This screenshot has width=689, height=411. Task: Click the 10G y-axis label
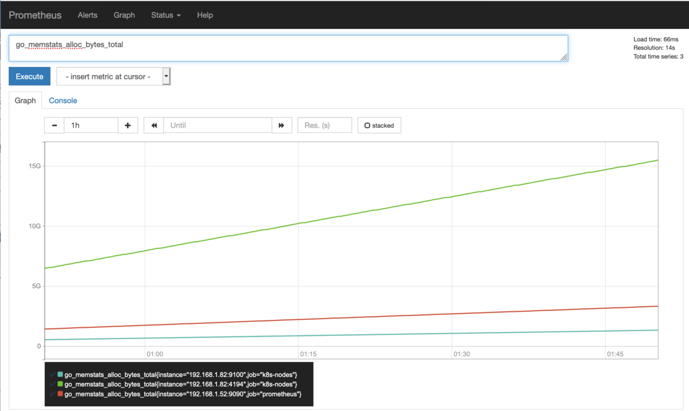point(34,226)
